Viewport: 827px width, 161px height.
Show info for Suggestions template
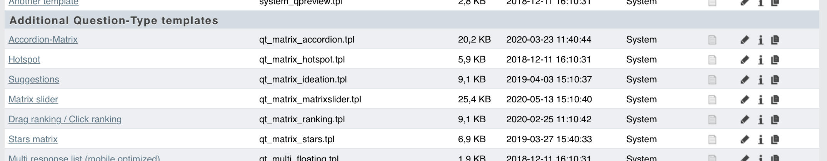pos(760,80)
